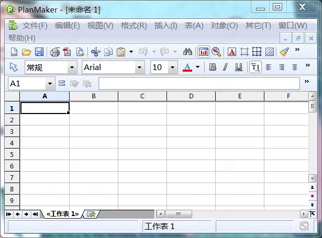322x238 pixels.
Task: Export as PDF with the red PDF icon
Action: pos(67,52)
